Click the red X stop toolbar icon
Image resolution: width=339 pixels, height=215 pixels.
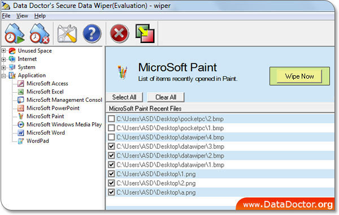119,33
